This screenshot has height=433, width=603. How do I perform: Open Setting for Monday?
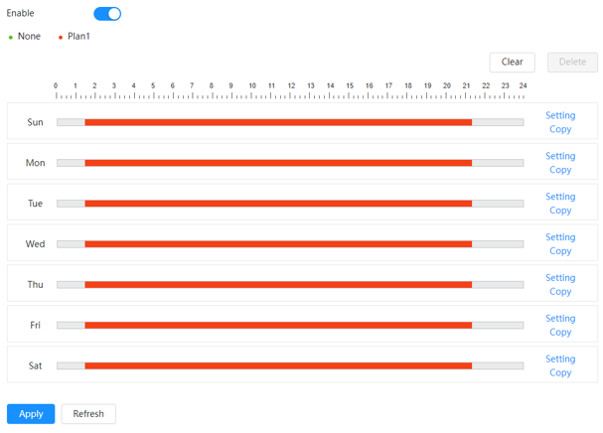(560, 156)
